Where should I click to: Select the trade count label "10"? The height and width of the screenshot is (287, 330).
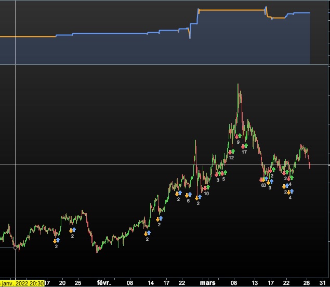coord(206,194)
